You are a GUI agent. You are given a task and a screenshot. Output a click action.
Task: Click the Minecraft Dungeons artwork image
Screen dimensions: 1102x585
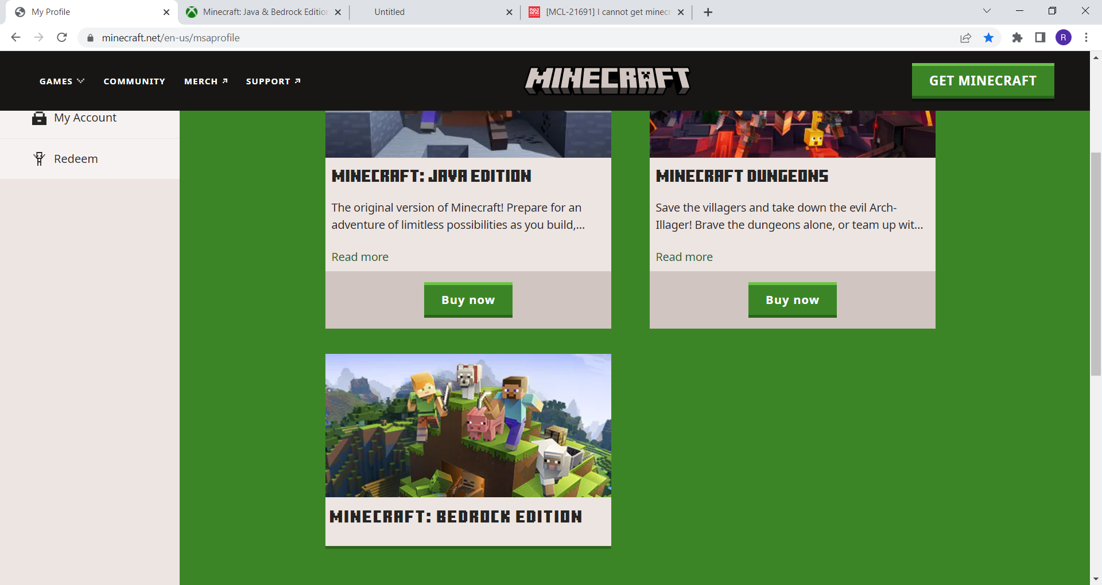[x=792, y=134]
